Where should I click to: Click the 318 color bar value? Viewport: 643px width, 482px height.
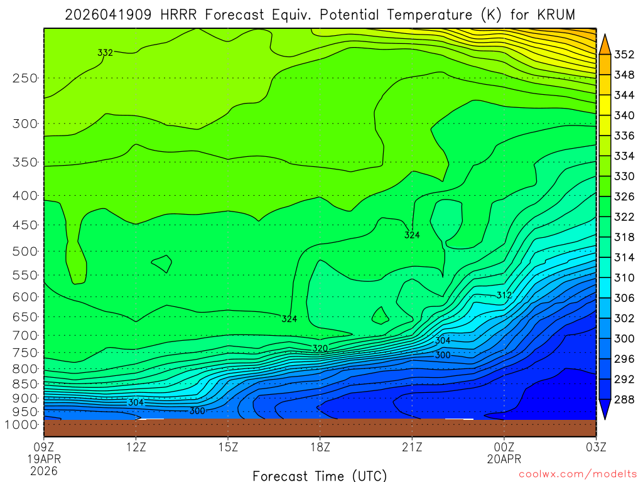624,237
